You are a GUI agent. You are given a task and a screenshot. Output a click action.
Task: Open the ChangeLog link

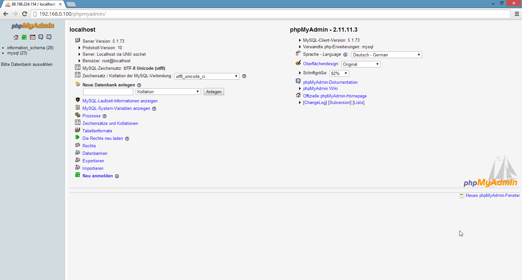click(315, 103)
